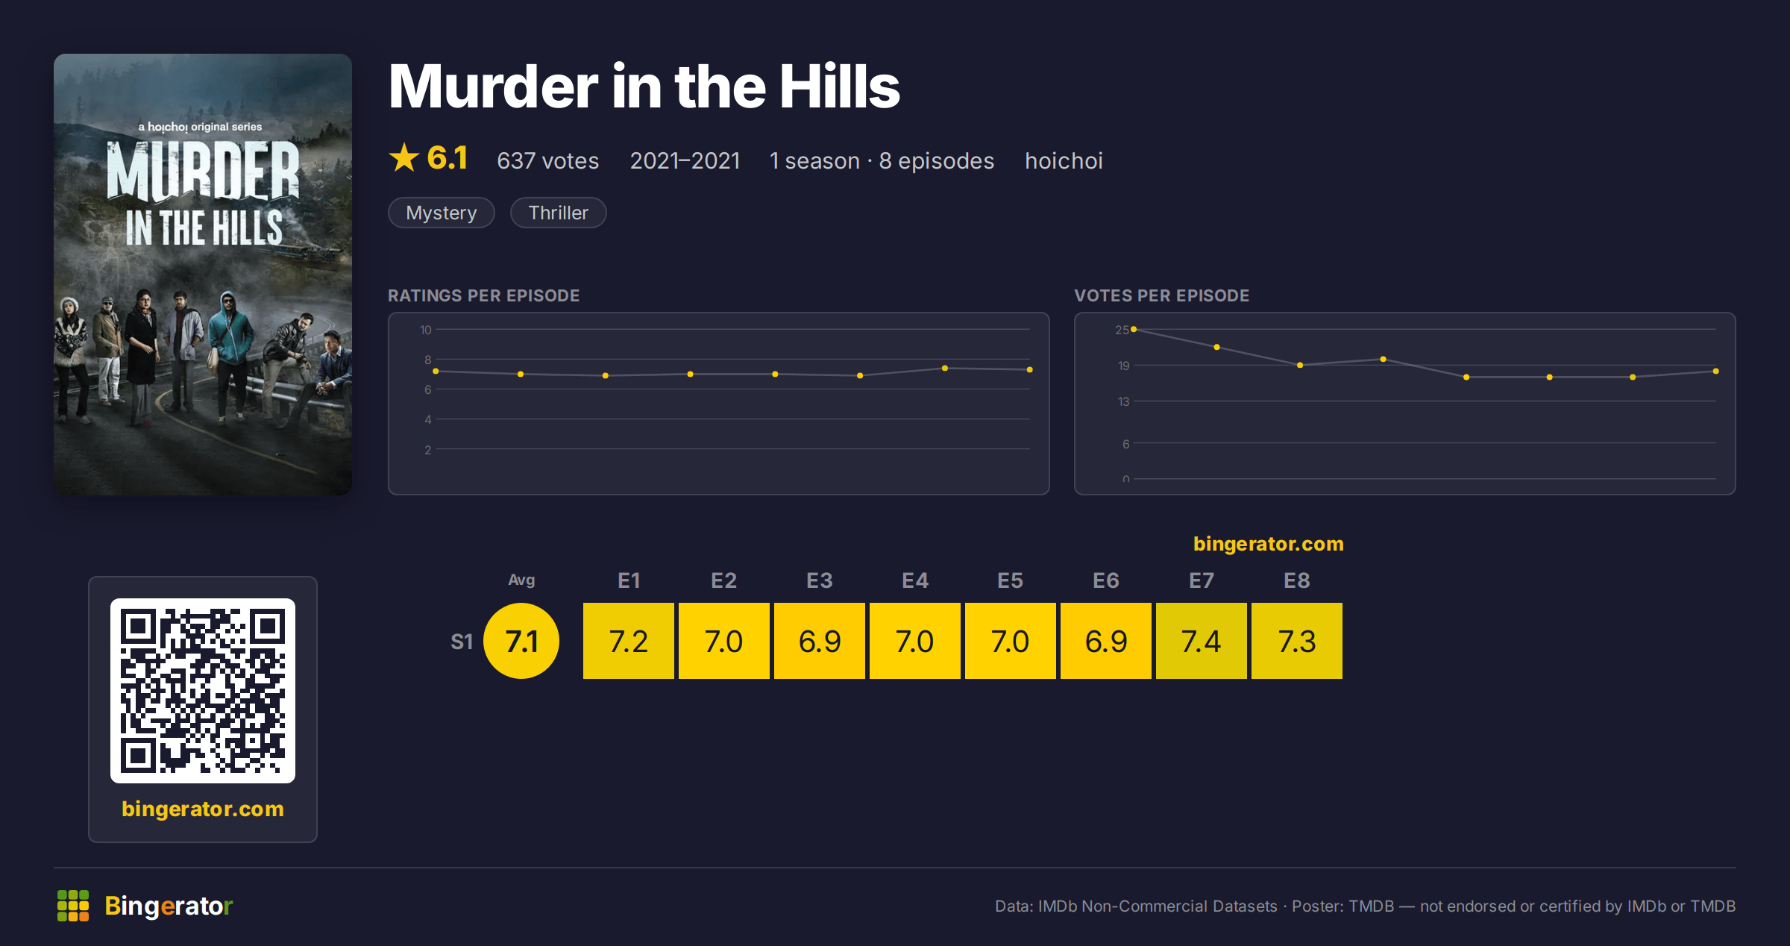Screen dimensions: 1790x946
Task: Click first data point in ratings chart
Action: [x=436, y=371]
